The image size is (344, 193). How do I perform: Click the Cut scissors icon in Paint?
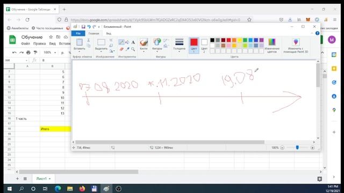[x=88, y=40]
